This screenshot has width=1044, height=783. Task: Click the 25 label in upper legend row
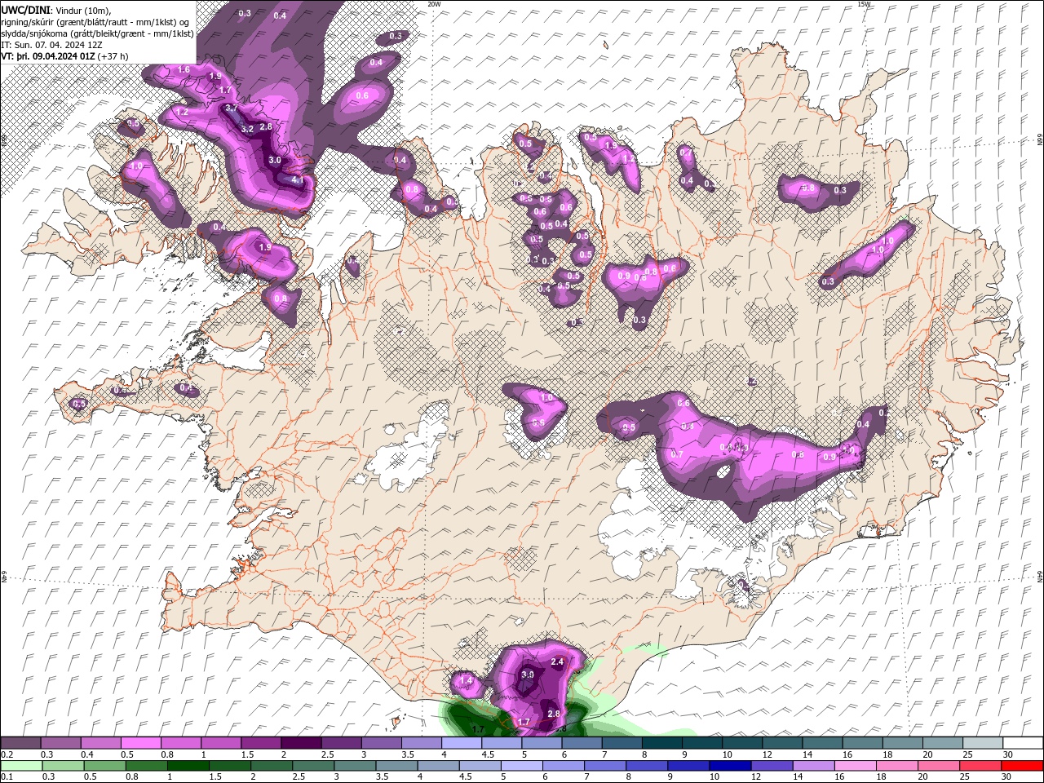coord(967,754)
